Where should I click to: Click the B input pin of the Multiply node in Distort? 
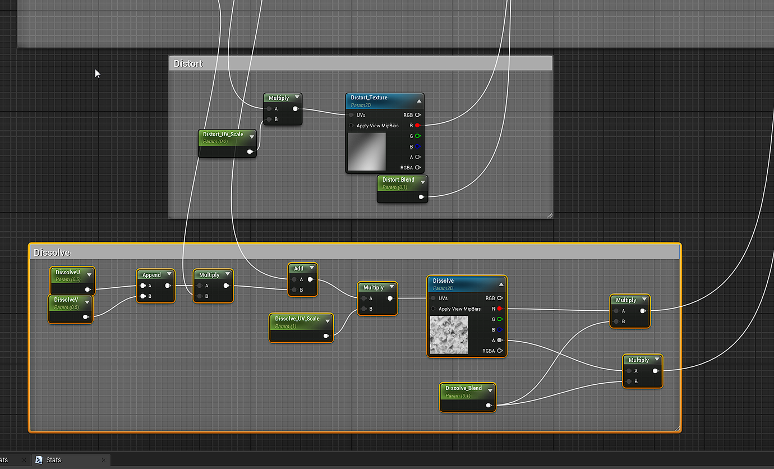click(x=269, y=119)
